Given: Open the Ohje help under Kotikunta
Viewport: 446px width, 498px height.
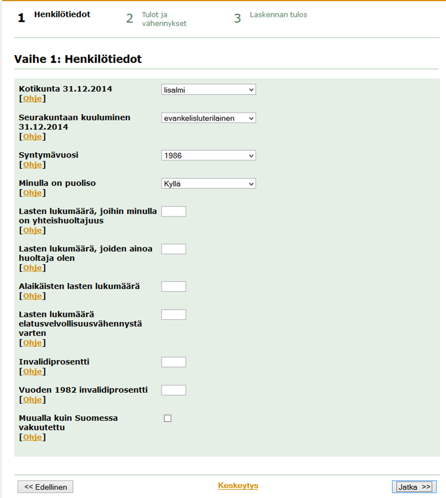Looking at the screenshot, I should [x=32, y=98].
